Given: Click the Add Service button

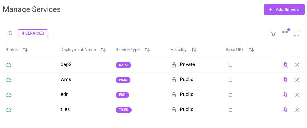Looking at the screenshot, I should point(284,9).
